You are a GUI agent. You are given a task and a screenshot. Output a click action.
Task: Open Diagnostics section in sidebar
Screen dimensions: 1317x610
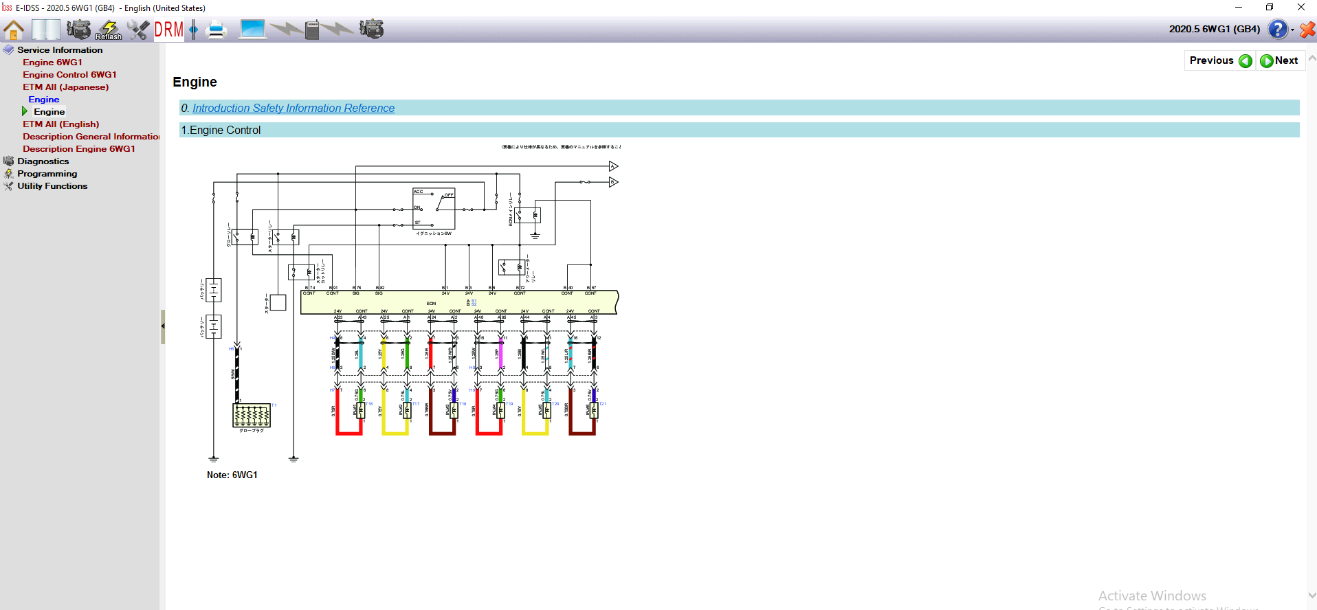(43, 161)
